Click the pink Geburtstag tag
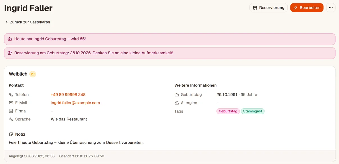The width and height of the screenshot is (339, 164). [x=228, y=111]
